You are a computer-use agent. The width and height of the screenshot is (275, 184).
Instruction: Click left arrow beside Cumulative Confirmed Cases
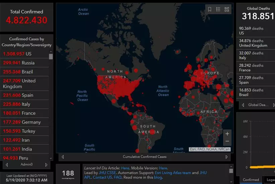point(63,157)
